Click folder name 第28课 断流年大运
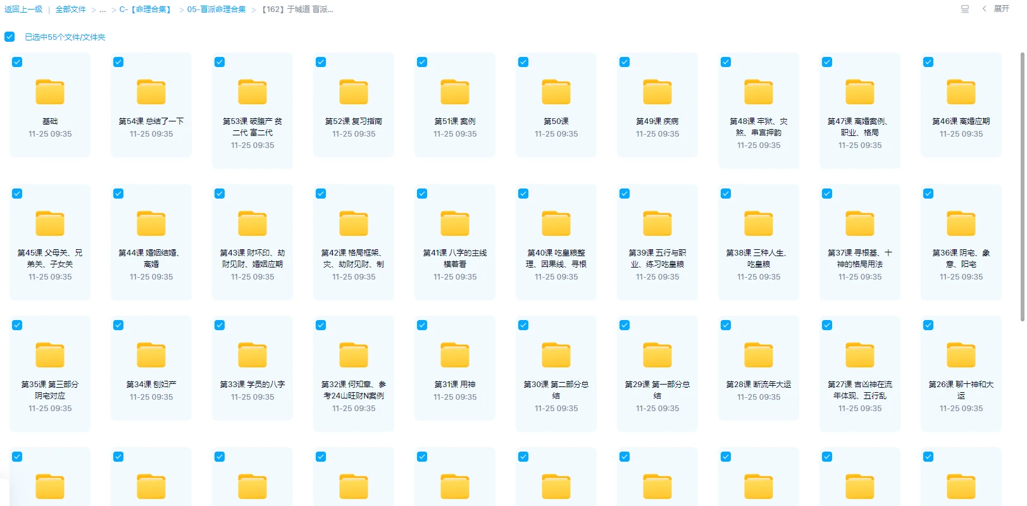1027x506 pixels. (759, 384)
